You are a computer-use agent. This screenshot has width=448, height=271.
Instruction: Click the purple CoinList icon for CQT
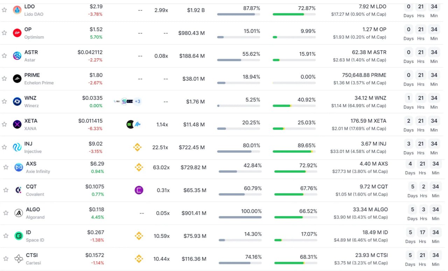[139, 190]
